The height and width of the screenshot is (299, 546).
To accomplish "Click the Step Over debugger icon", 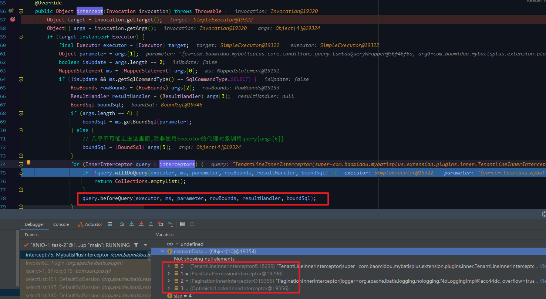I will 122,224.
